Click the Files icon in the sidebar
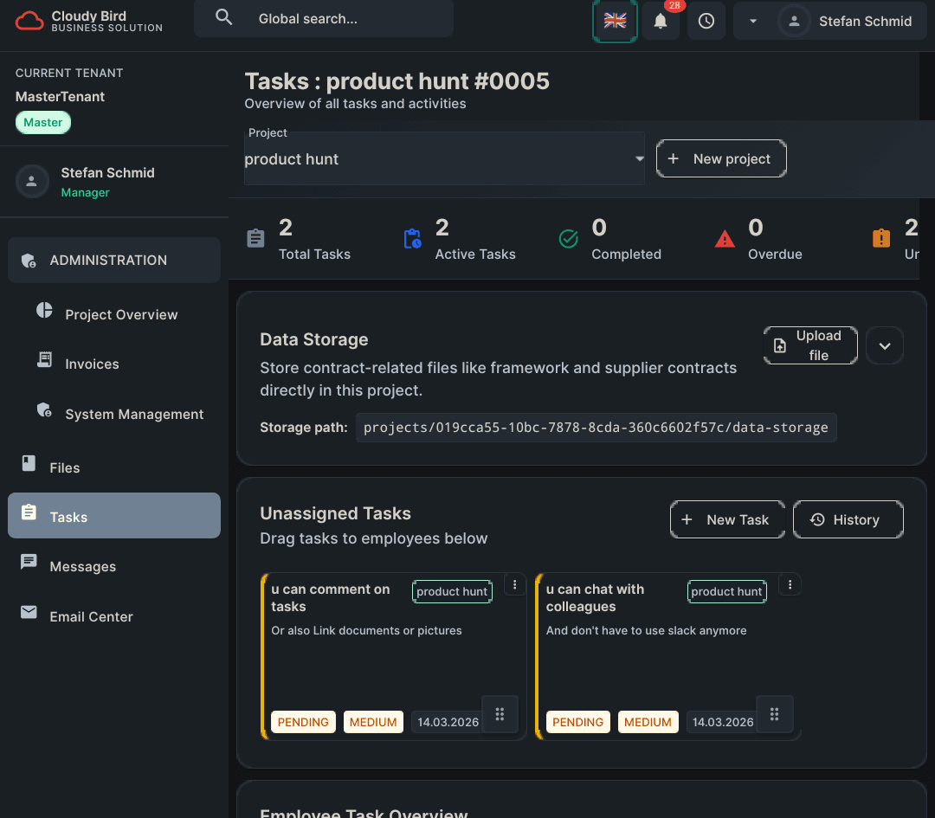The image size is (935, 818). point(29,467)
